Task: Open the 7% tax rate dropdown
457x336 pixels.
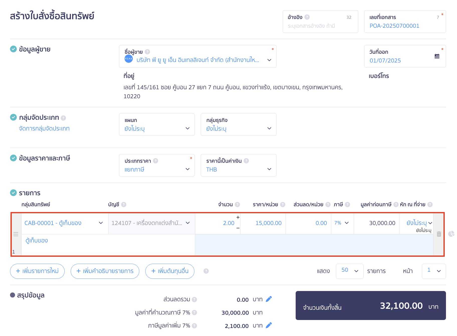Action: click(342, 223)
